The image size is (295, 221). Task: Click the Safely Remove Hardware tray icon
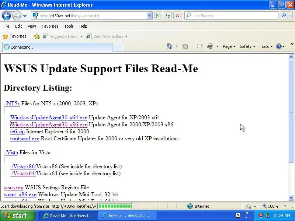tap(268, 215)
